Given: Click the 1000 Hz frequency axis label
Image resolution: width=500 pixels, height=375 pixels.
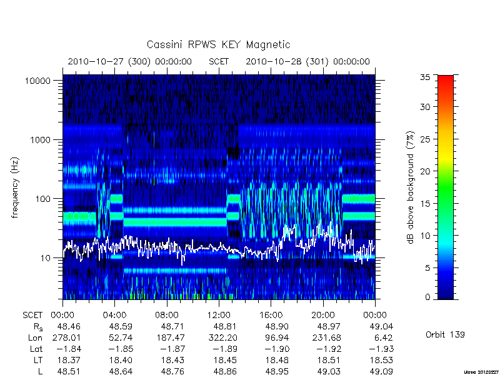Looking at the screenshot, I should pos(41,139).
